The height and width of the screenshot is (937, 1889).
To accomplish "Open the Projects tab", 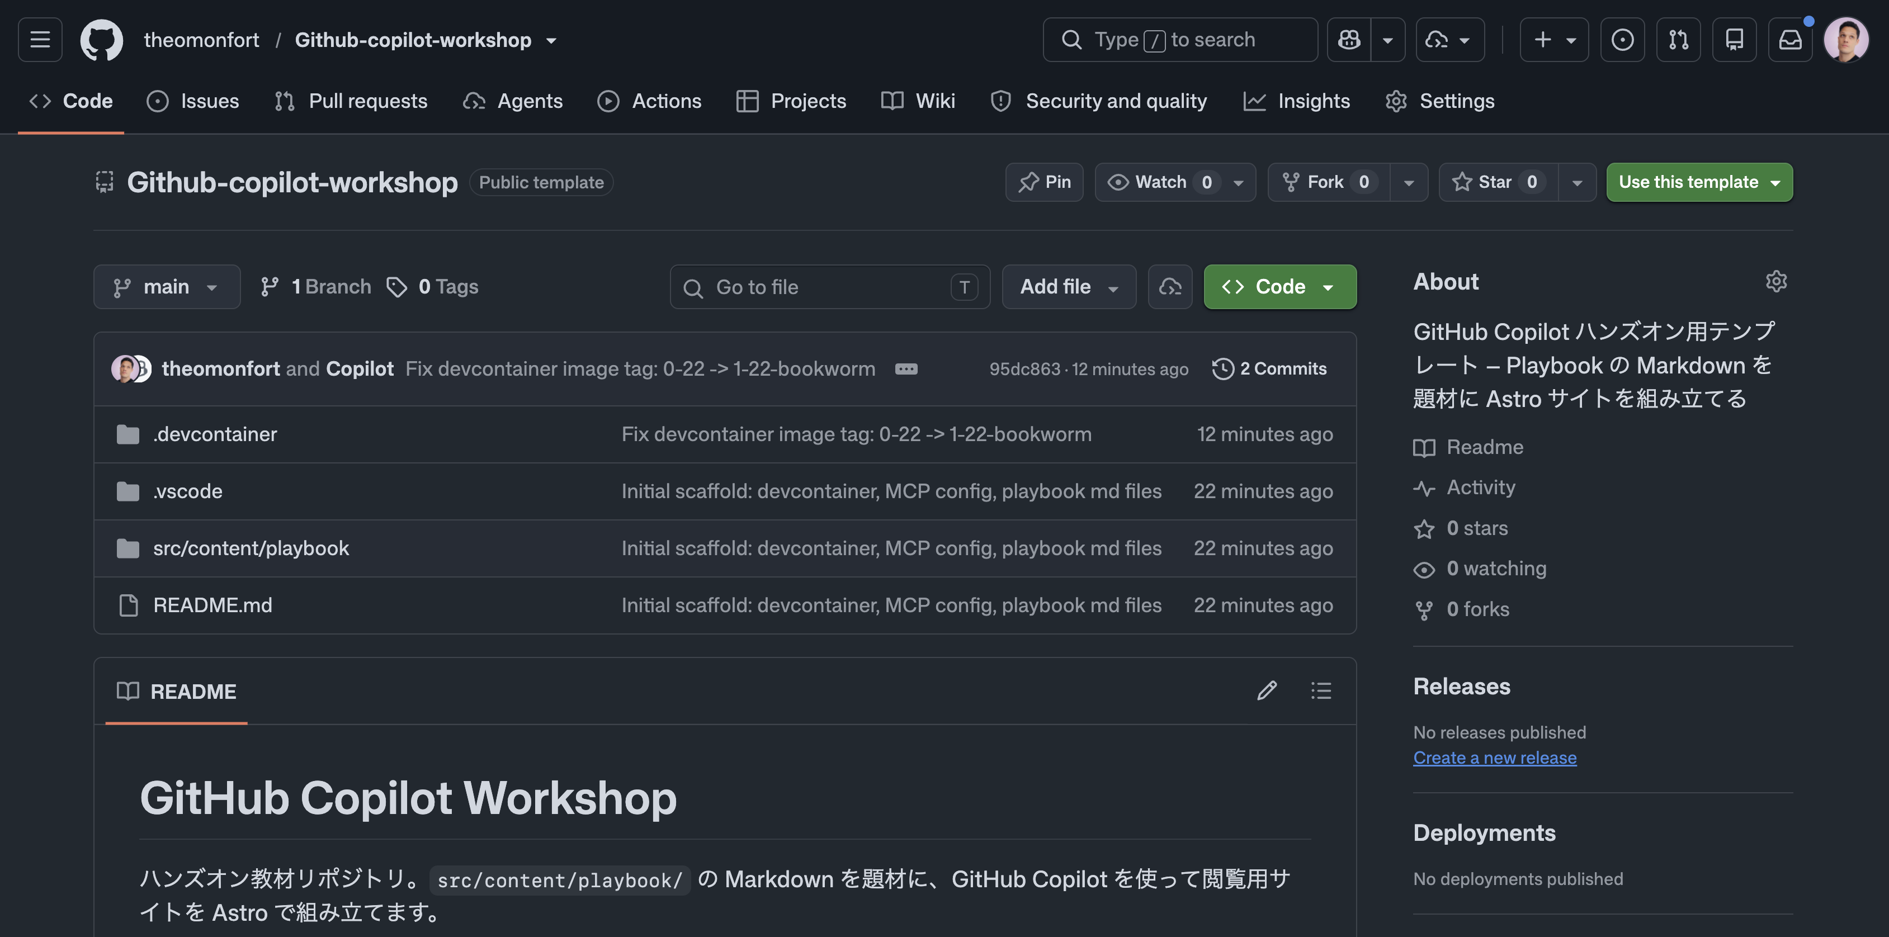I will point(791,101).
